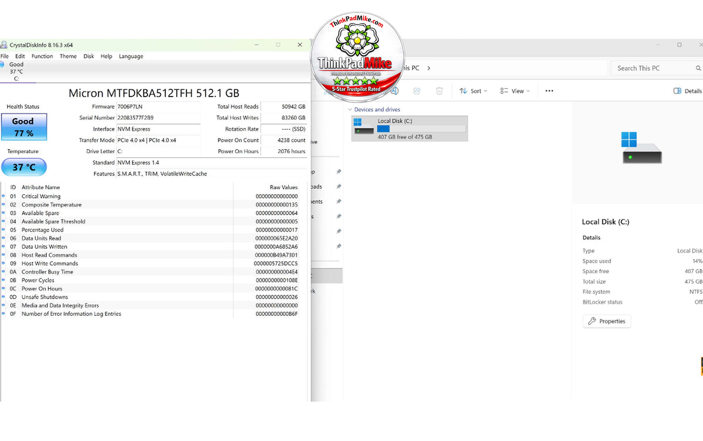703x441 pixels.
Task: Expand the View dropdown in File Explorer
Action: [514, 91]
